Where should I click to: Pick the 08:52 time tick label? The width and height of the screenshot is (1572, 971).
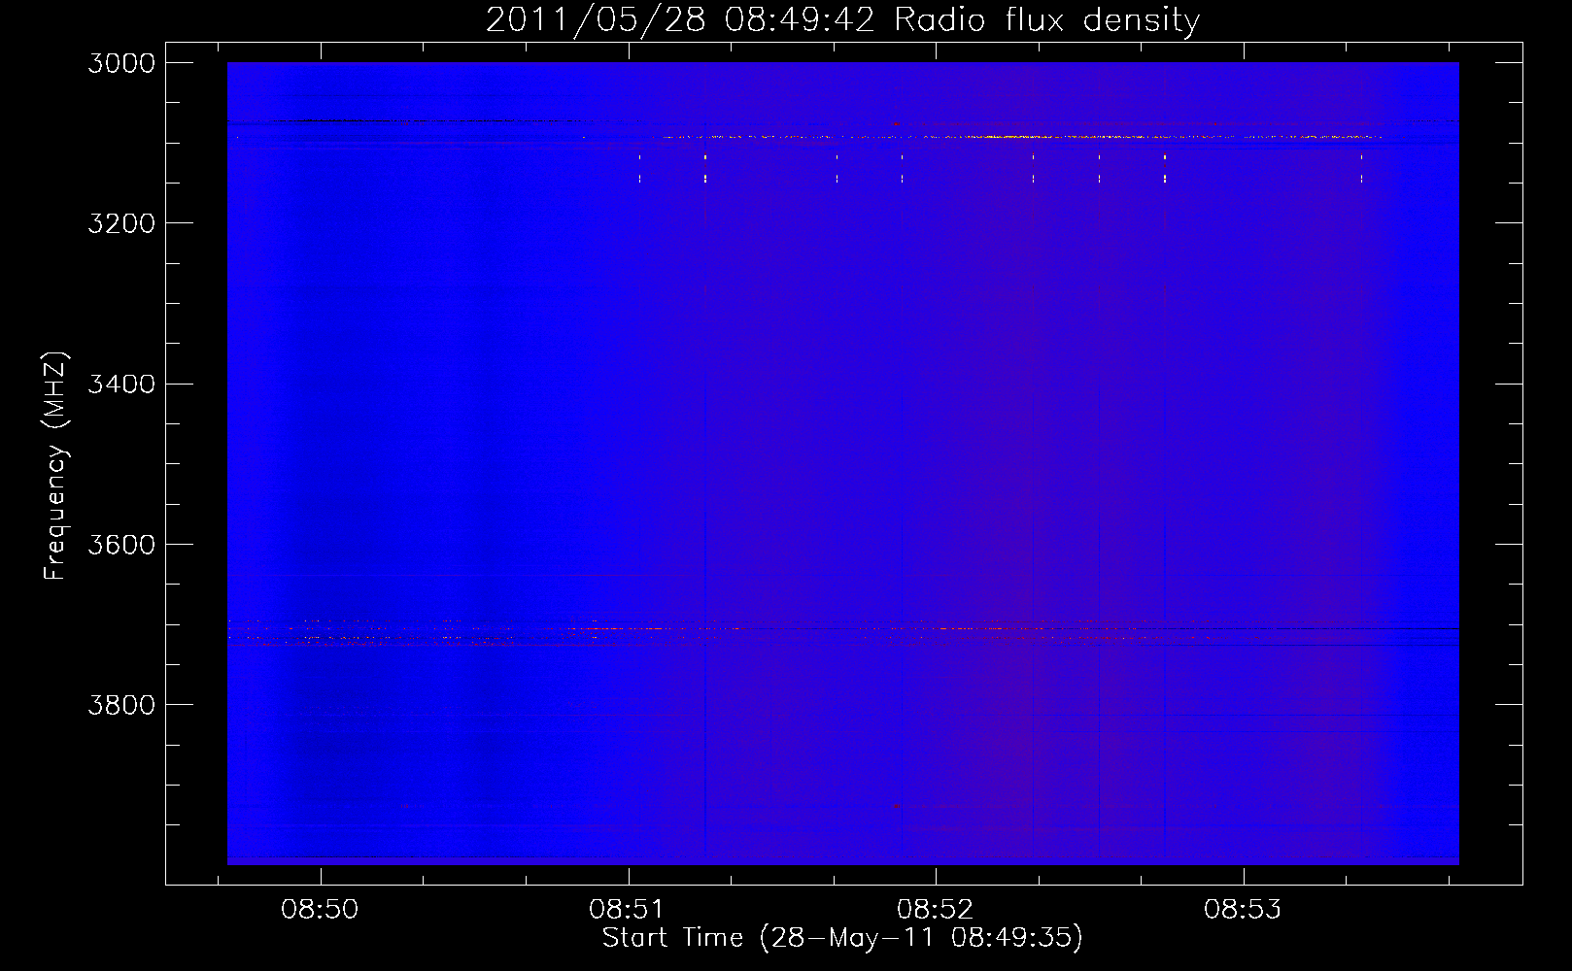(935, 910)
